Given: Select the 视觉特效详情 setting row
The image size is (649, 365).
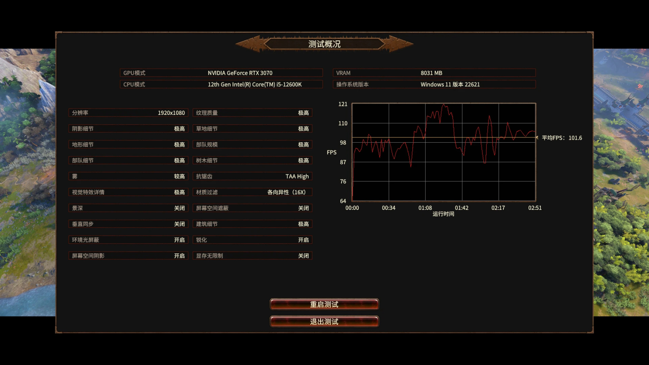Looking at the screenshot, I should click(128, 192).
